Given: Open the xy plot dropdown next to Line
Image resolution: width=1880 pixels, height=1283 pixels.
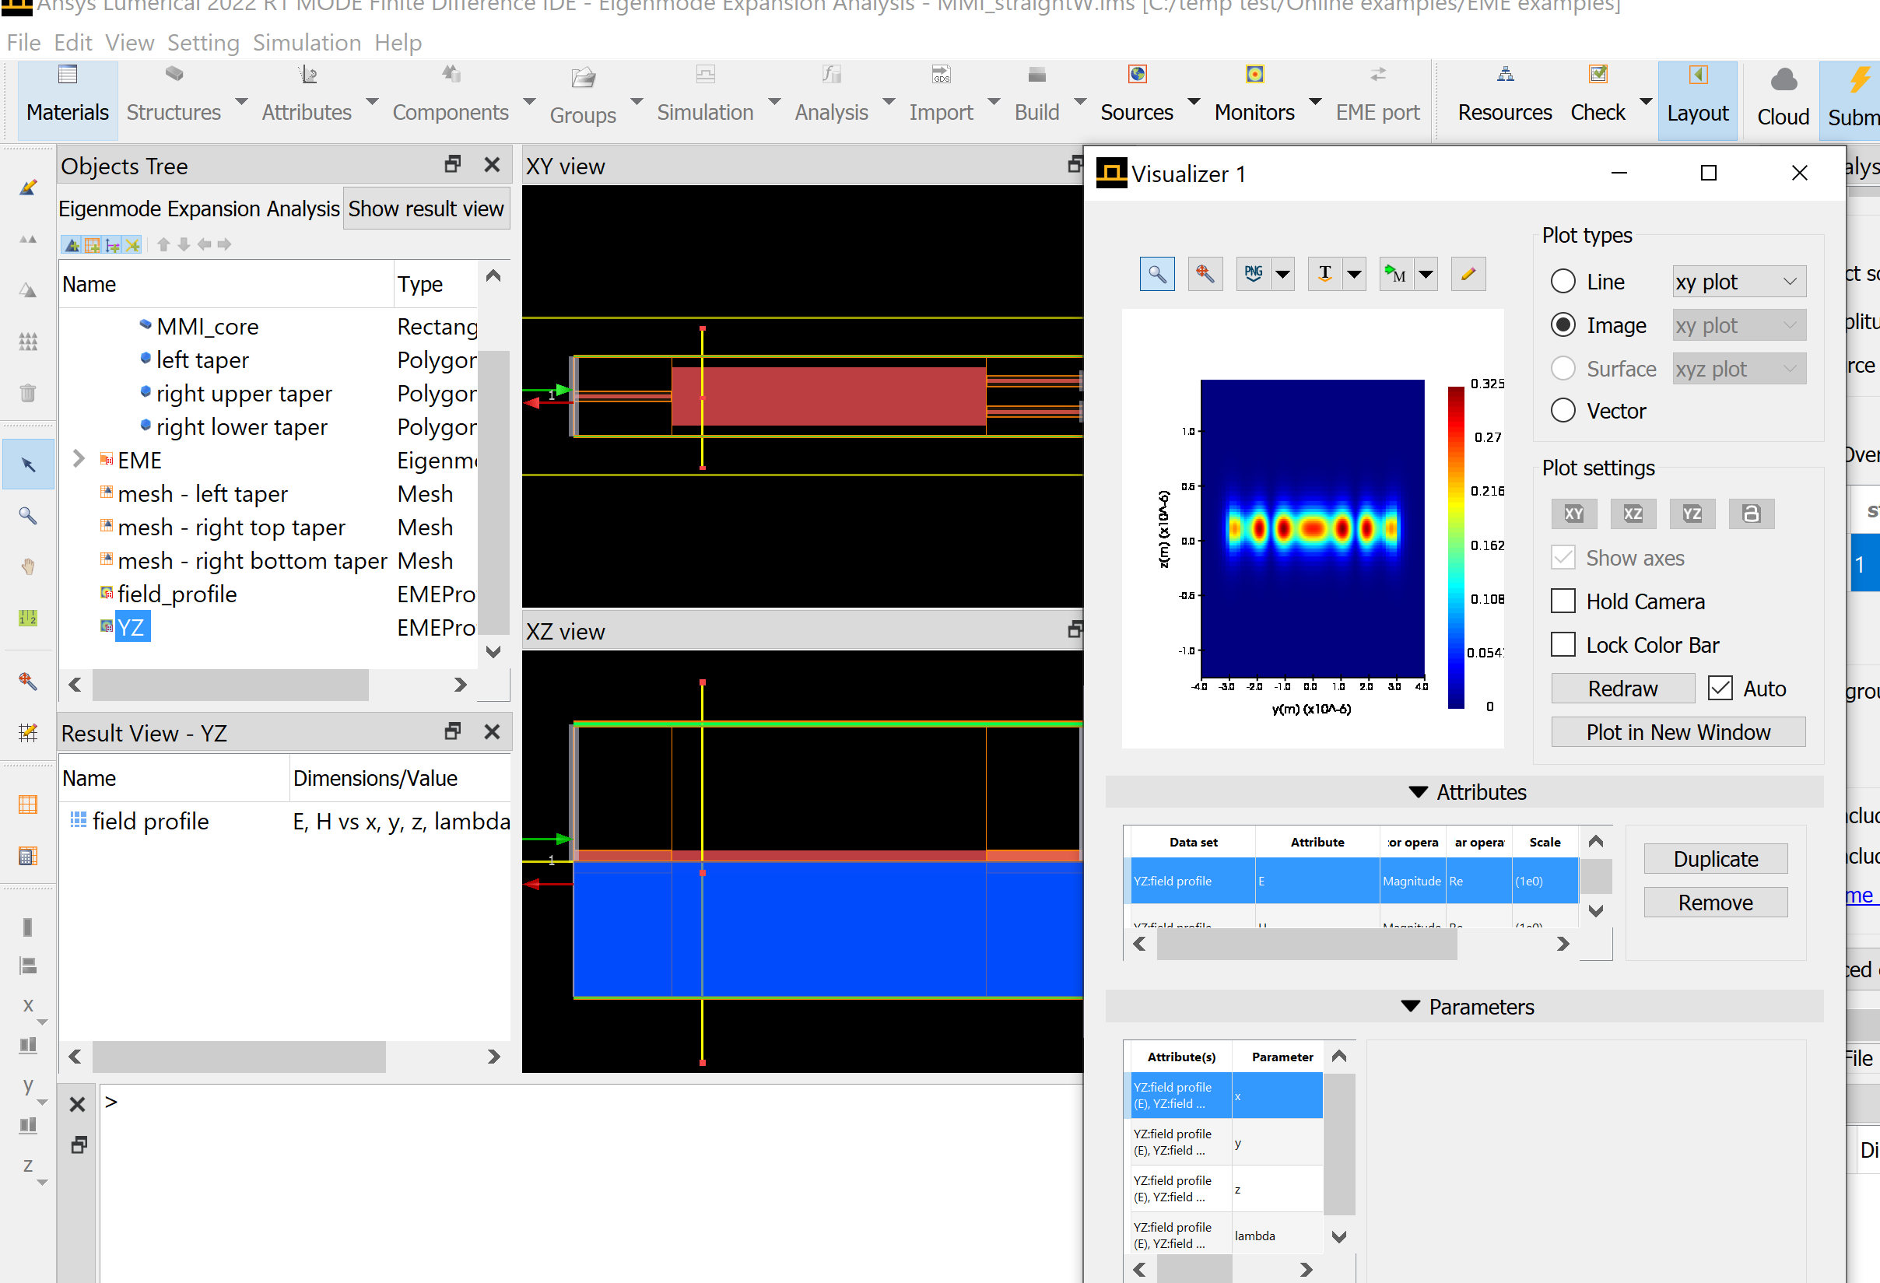Looking at the screenshot, I should (x=1738, y=282).
